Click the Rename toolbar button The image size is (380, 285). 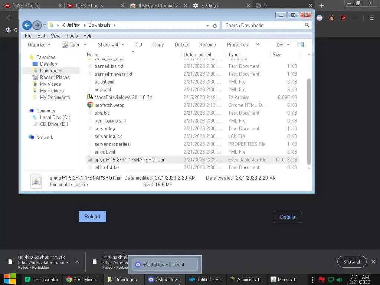click(207, 45)
